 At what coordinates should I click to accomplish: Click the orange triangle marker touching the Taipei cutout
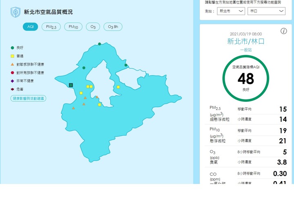(97, 97)
